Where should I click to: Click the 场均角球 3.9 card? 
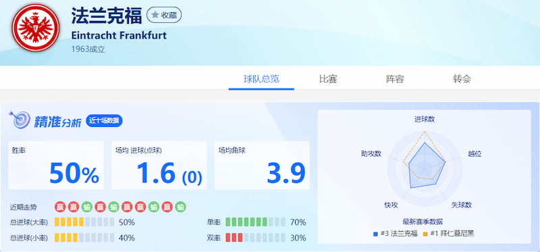tap(262, 165)
